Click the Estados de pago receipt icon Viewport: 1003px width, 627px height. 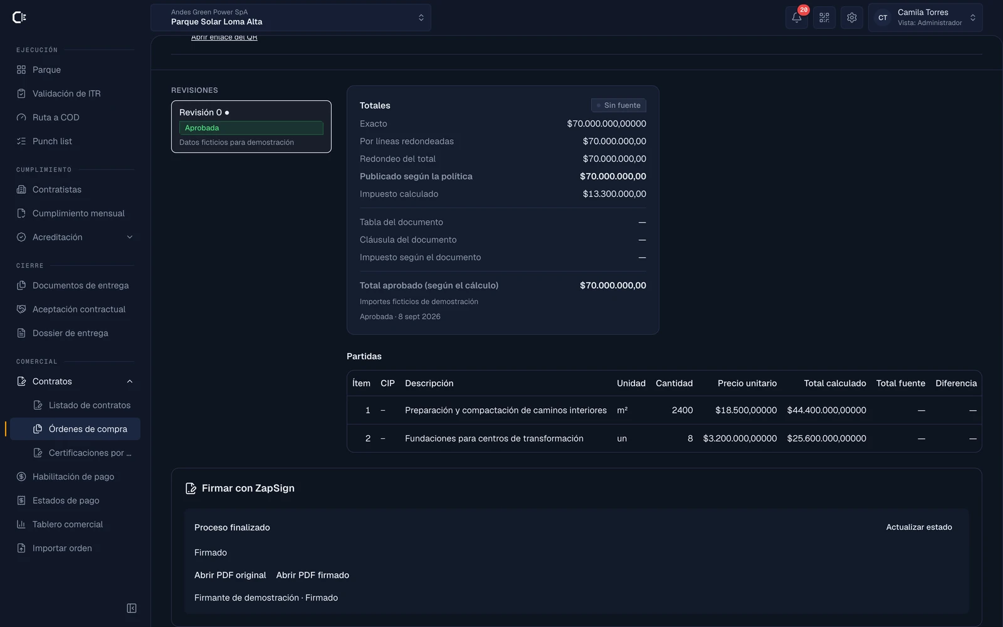pyautogui.click(x=21, y=500)
